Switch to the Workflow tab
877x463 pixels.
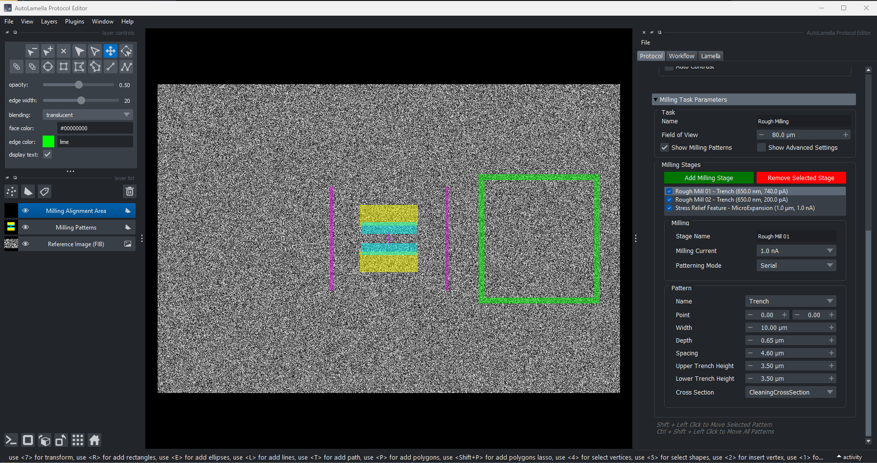[x=681, y=56]
